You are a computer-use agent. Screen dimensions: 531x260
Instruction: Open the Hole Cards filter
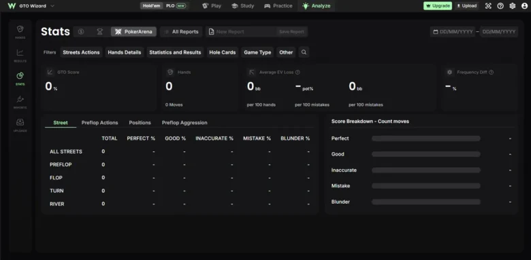click(x=223, y=52)
